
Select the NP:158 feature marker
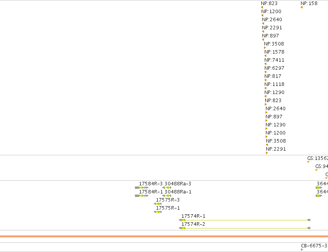point(301,8)
